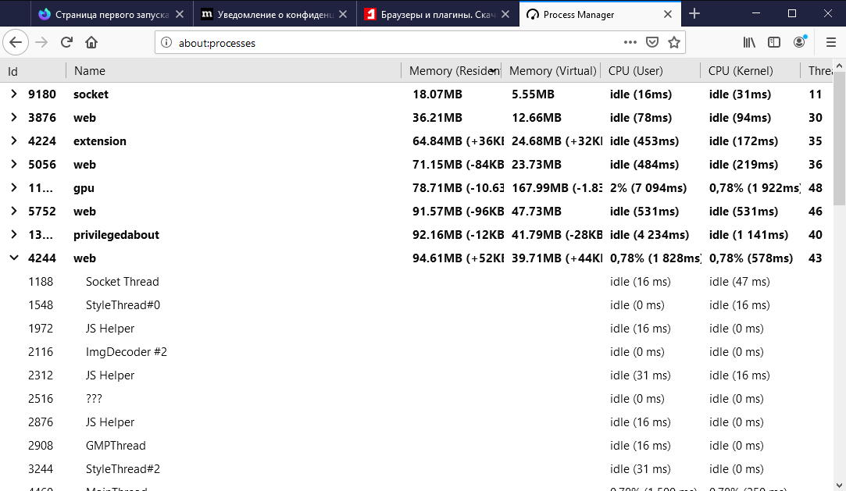The width and height of the screenshot is (846, 491).
Task: Click the 36.21MB resident memory cell
Action: [x=437, y=118]
